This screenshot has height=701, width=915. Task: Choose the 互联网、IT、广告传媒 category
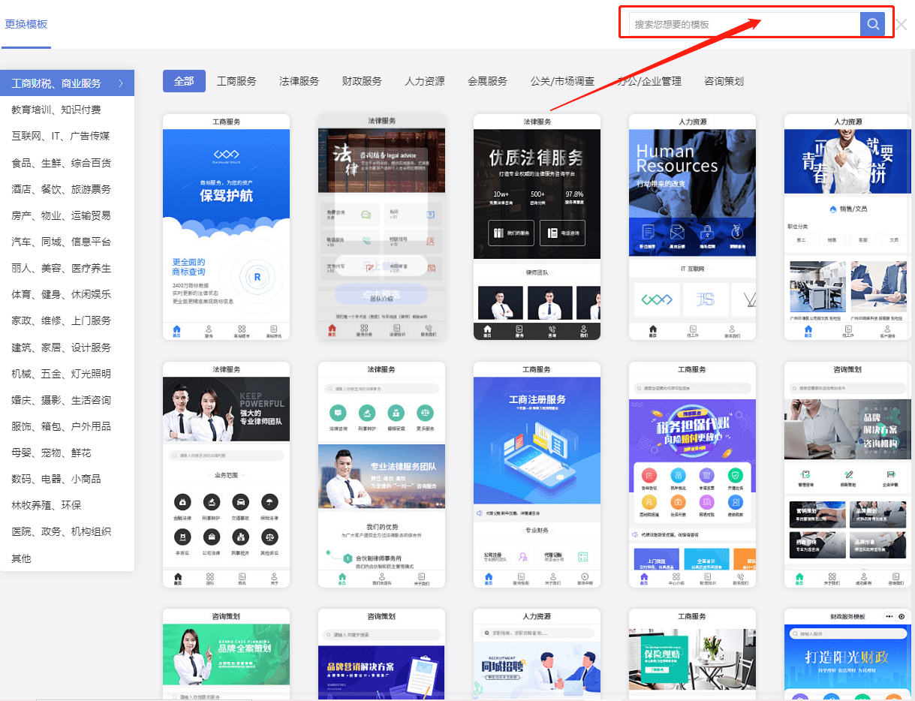[x=61, y=136]
